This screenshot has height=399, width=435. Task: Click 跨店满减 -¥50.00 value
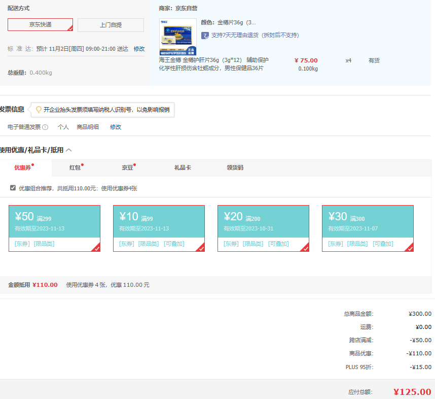(421, 341)
